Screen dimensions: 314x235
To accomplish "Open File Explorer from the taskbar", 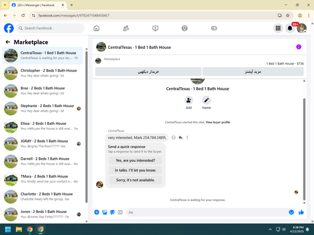I will coord(19,229).
